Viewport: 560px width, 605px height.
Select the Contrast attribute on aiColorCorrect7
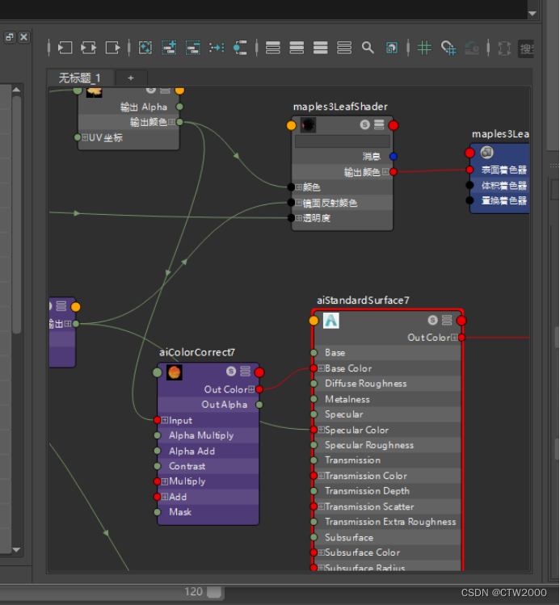(208, 466)
